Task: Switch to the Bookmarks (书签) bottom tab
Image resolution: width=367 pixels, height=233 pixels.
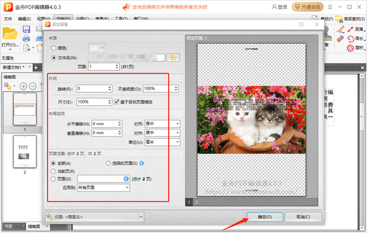Action: 9,226
